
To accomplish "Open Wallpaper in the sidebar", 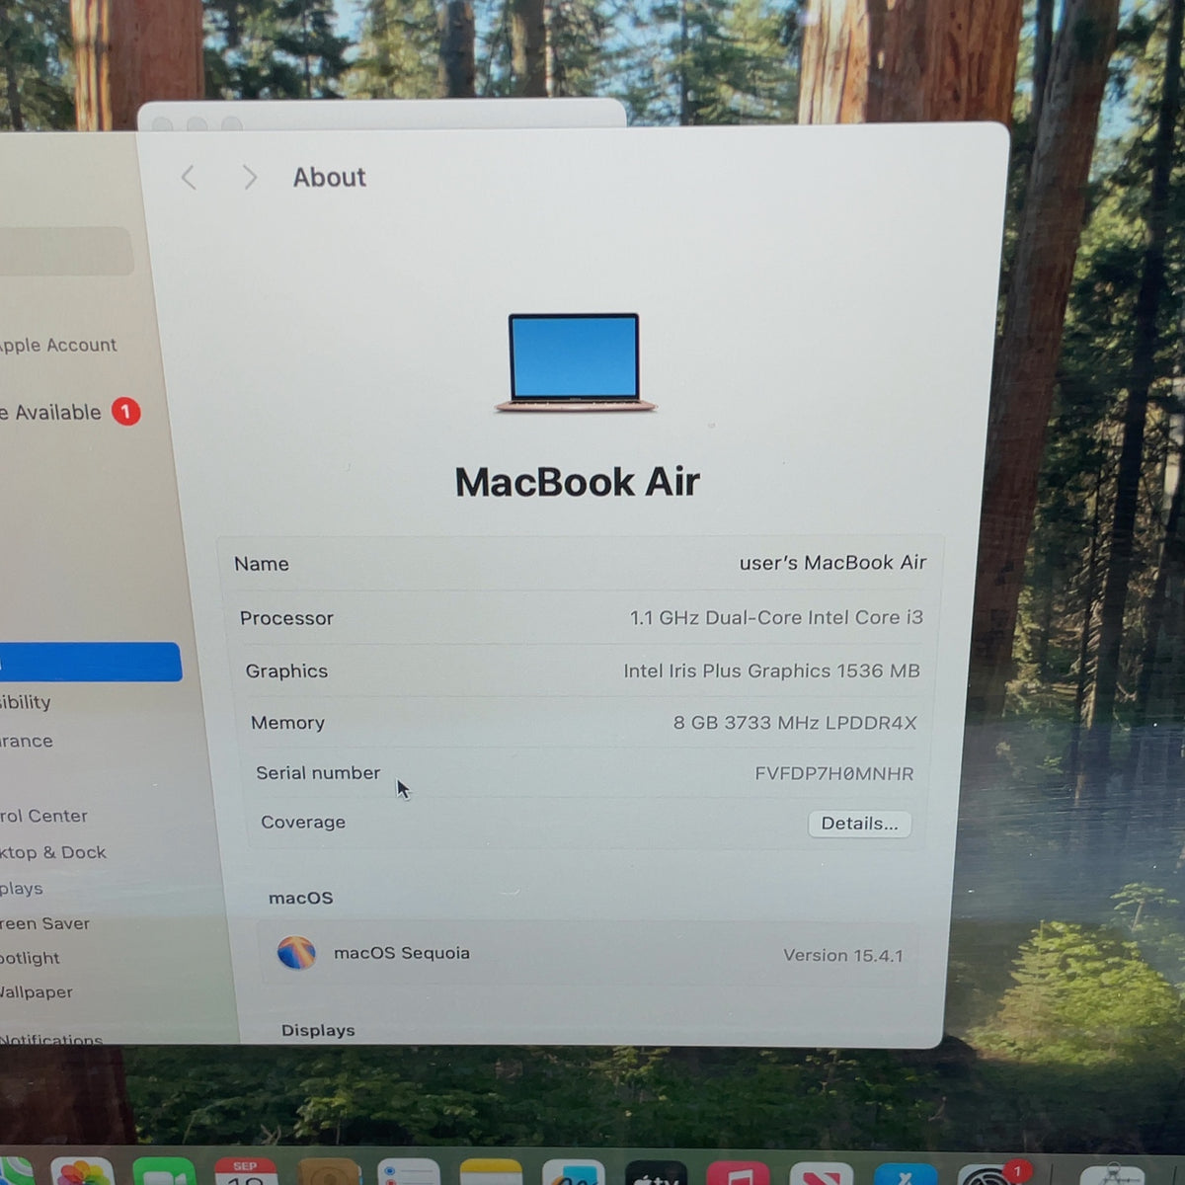I will pyautogui.click(x=37, y=991).
